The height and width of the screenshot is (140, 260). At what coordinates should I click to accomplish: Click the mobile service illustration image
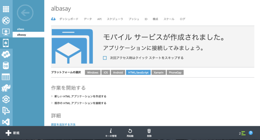[72, 46]
